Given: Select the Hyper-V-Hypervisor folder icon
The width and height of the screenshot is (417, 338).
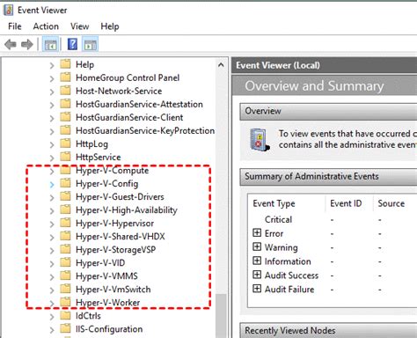Looking at the screenshot, I should (x=65, y=223).
